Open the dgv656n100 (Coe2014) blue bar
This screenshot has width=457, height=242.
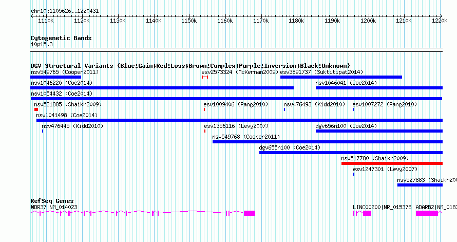(379, 131)
